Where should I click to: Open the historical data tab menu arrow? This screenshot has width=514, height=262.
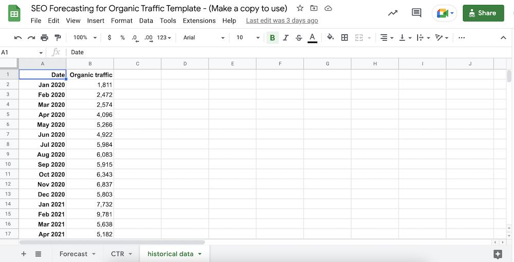(199, 254)
